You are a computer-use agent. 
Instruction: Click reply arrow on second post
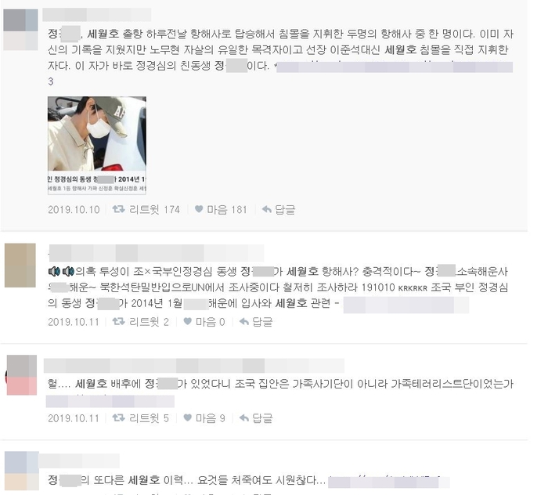pos(244,321)
